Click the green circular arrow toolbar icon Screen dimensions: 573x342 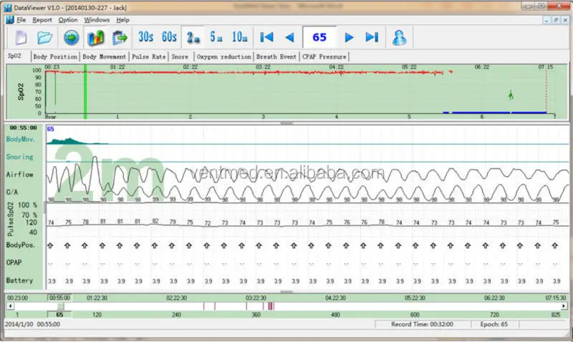point(71,37)
